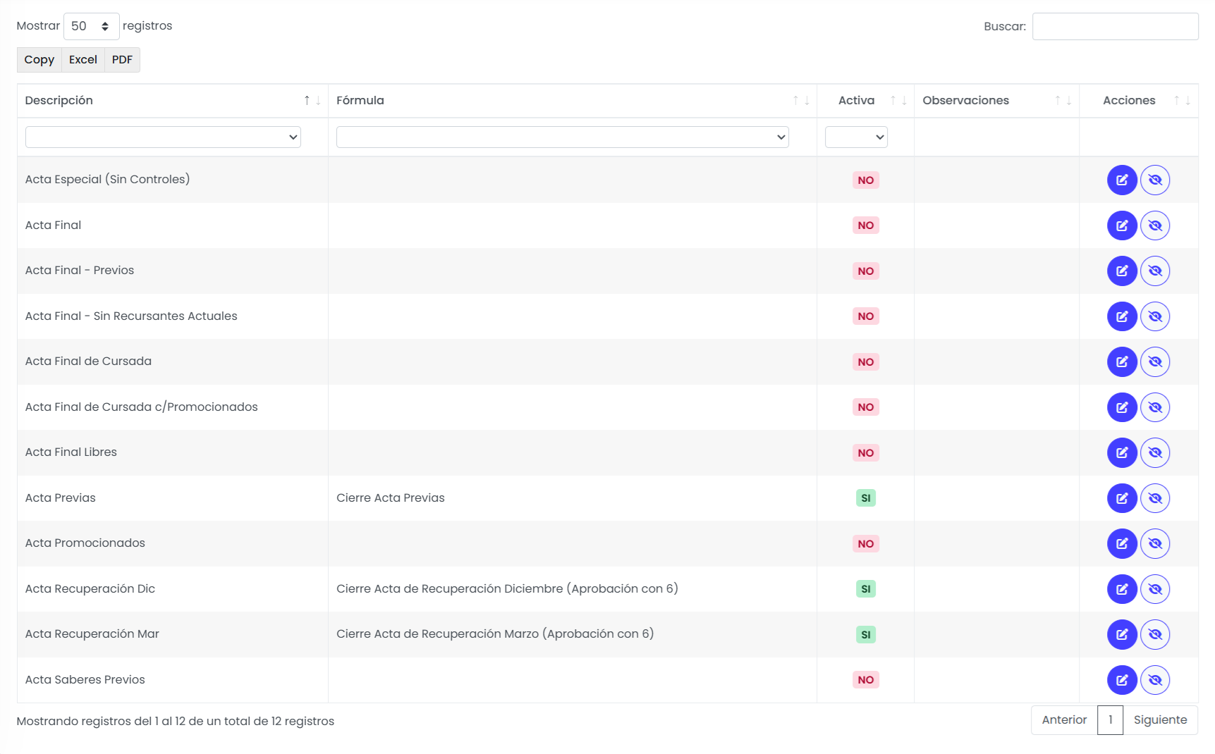Image resolution: width=1215 pixels, height=754 pixels.
Task: Export table with the Excel button
Action: click(x=83, y=60)
